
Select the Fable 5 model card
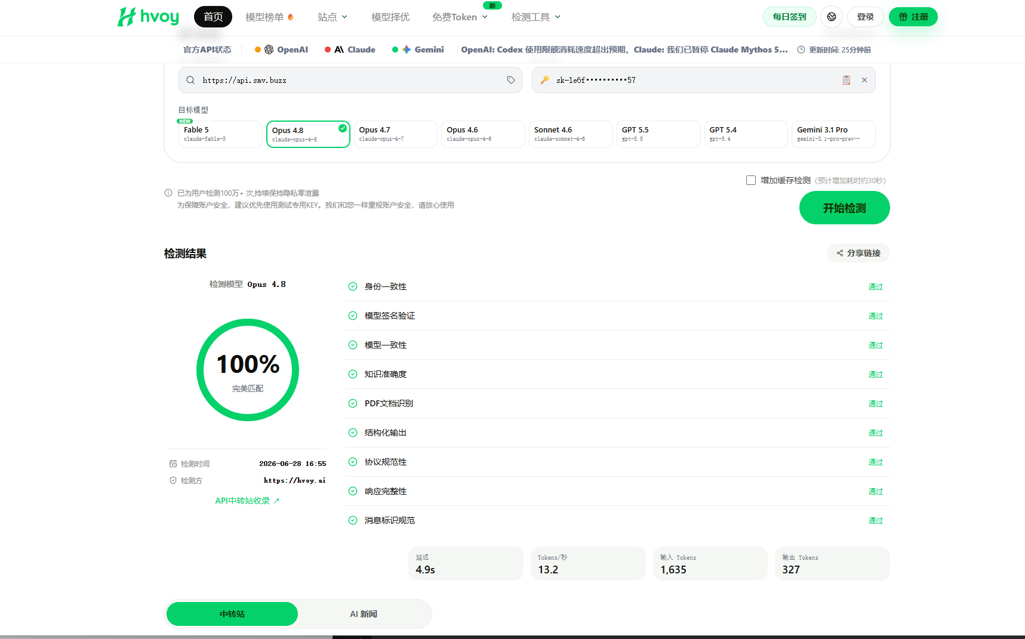tap(220, 134)
